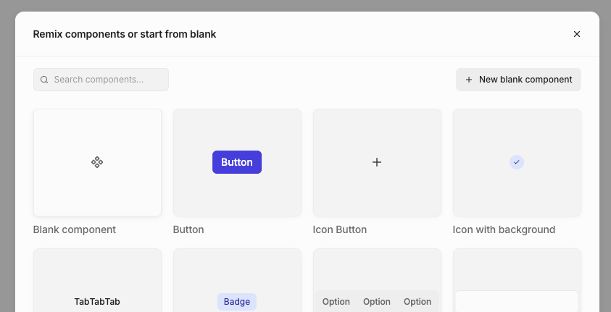Image resolution: width=611 pixels, height=312 pixels.
Task: Click the 'Blank component' label
Action: (75, 229)
